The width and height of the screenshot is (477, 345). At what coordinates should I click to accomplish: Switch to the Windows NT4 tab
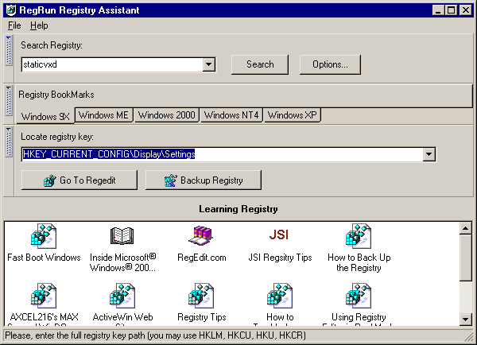pyautogui.click(x=231, y=115)
